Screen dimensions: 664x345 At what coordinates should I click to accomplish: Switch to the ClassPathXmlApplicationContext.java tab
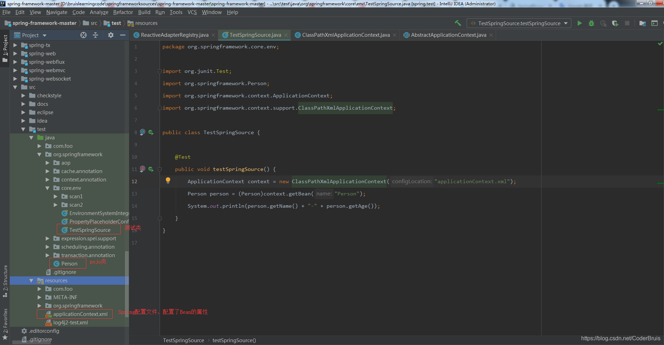click(x=346, y=35)
